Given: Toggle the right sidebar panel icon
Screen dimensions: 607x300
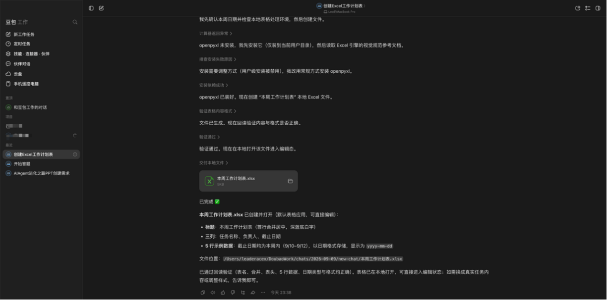Looking at the screenshot, I should tap(598, 8).
